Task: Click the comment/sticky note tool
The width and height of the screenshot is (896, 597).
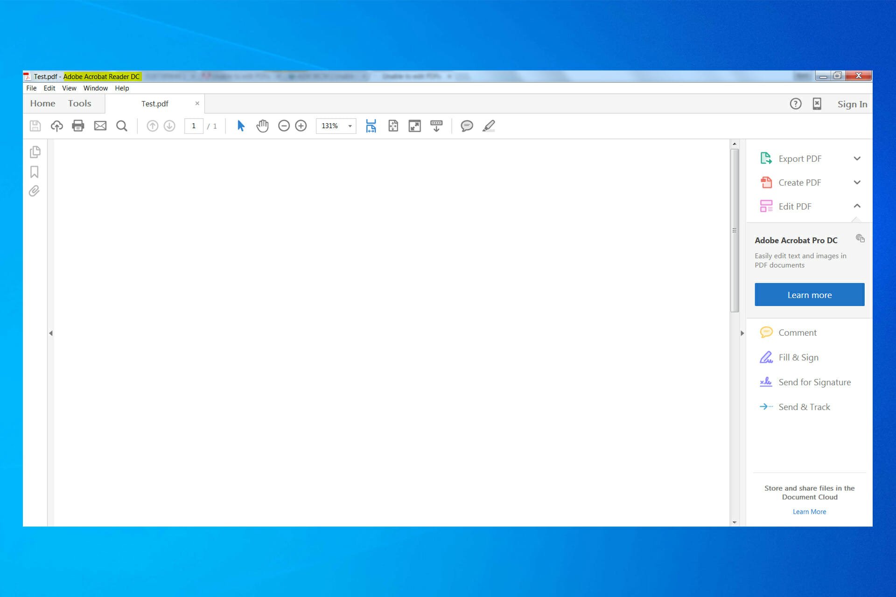Action: coord(467,125)
